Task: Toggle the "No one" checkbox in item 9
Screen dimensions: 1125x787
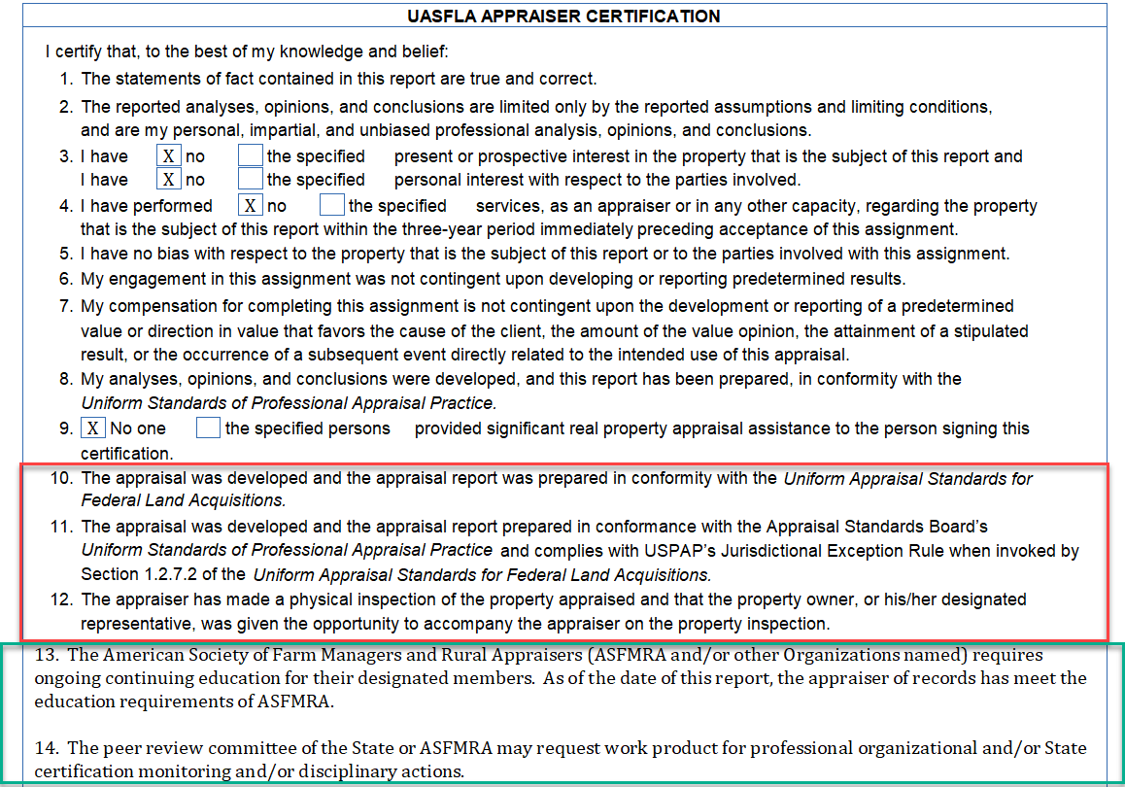Action: [93, 428]
